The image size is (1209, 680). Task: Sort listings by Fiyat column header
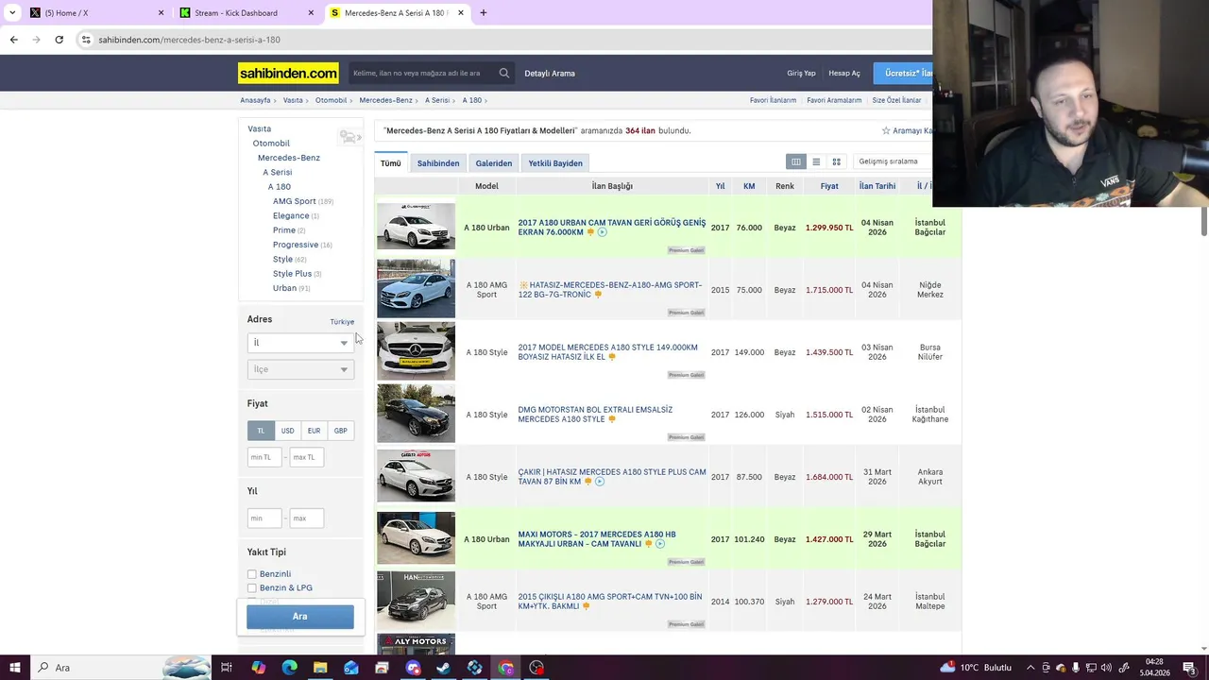[x=829, y=186]
